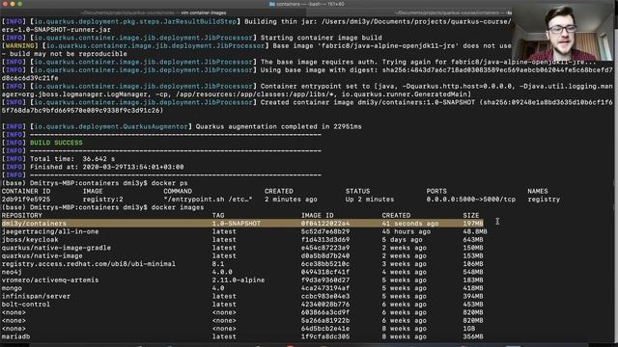Viewport: 618px width, 347px height.
Task: Click the 197MB size value
Action: 473,224
